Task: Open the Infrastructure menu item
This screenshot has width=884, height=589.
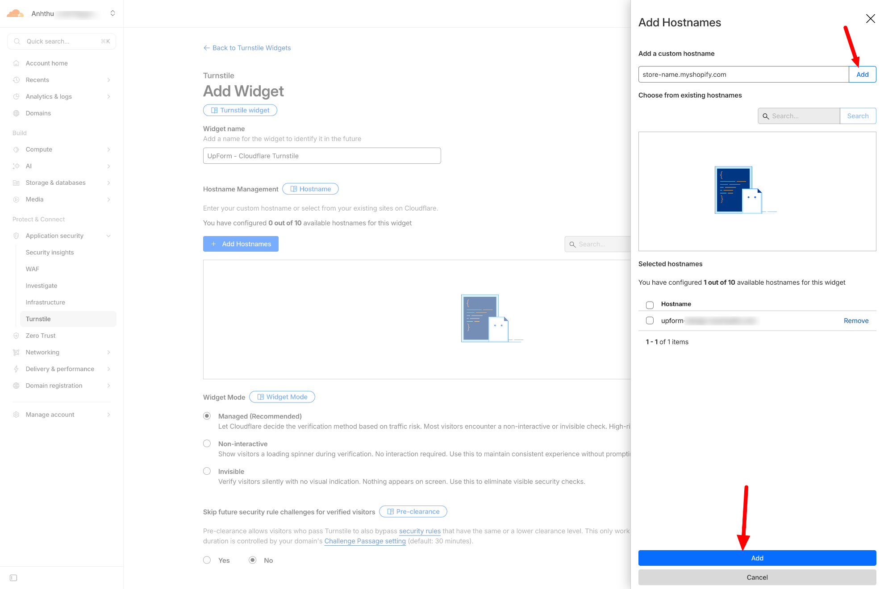Action: 46,303
